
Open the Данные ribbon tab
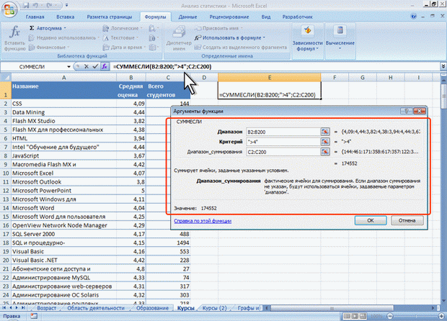point(187,17)
